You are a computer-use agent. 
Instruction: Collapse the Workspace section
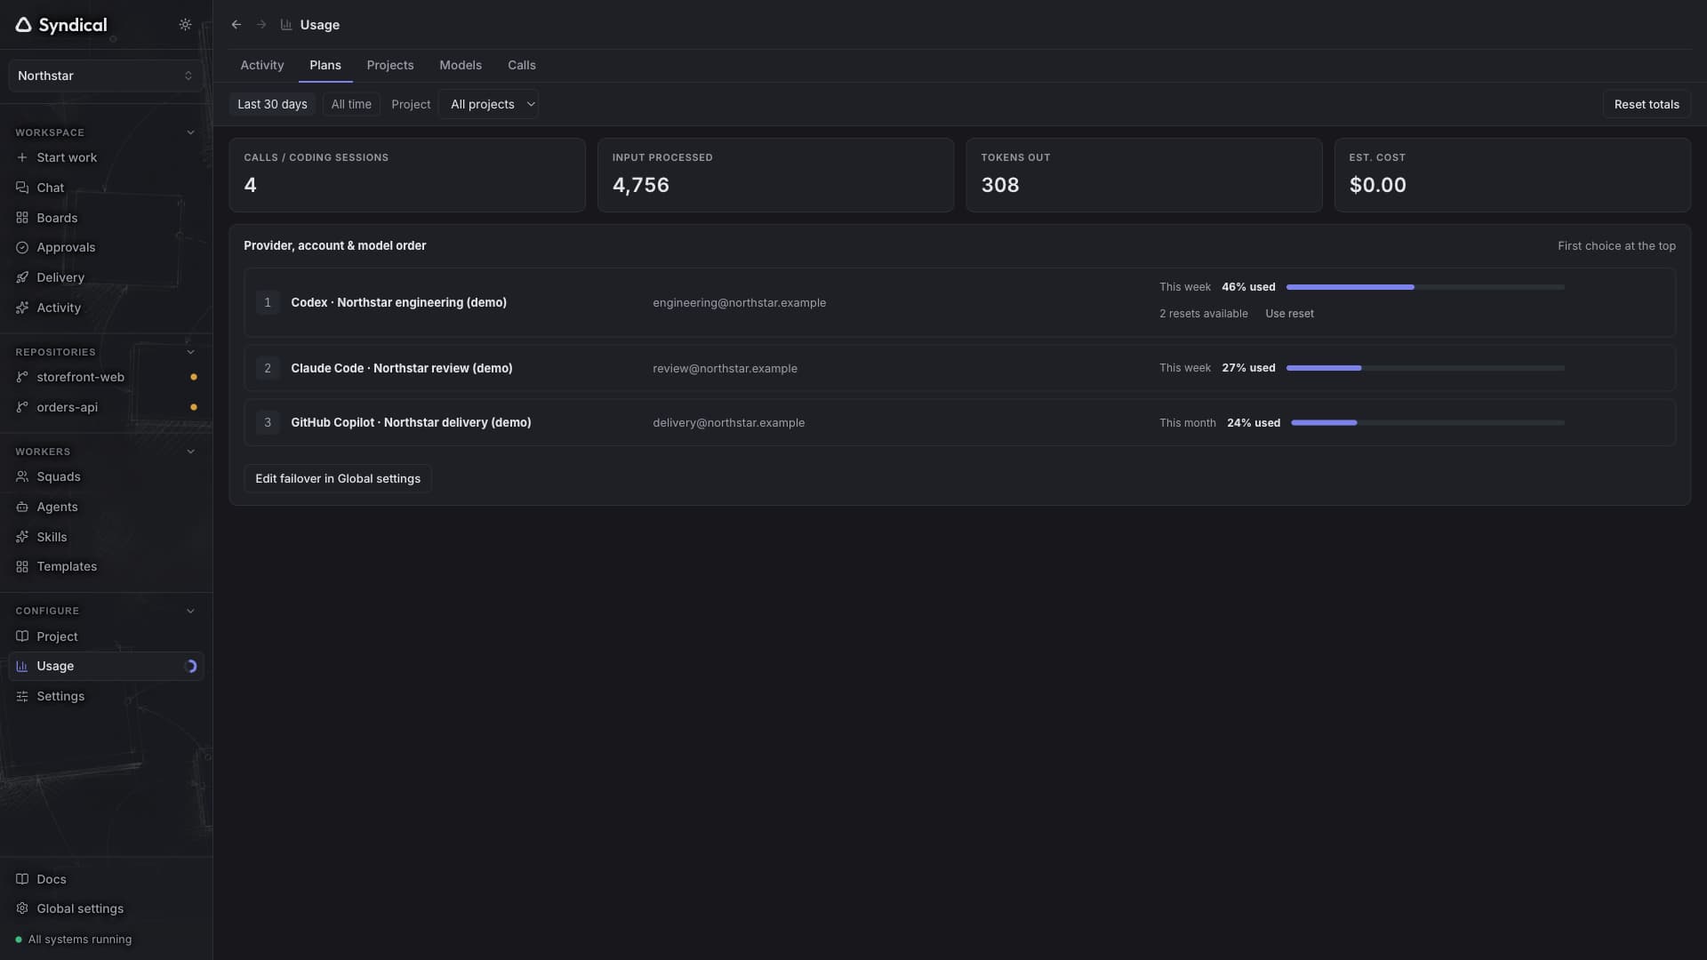pyautogui.click(x=190, y=132)
